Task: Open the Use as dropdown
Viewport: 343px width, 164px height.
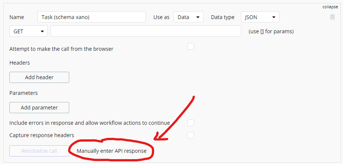Action: pyautogui.click(x=188, y=17)
